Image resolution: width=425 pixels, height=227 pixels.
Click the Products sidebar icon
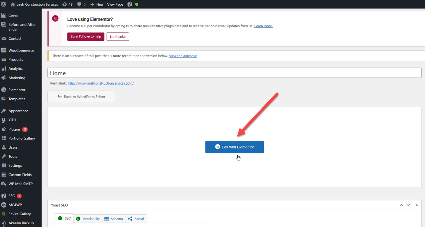(x=4, y=60)
